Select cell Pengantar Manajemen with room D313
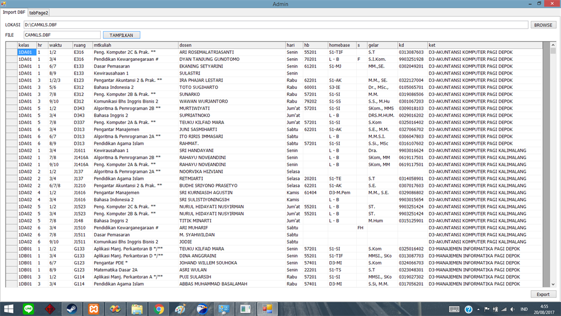This screenshot has height=316, width=561. [x=135, y=129]
